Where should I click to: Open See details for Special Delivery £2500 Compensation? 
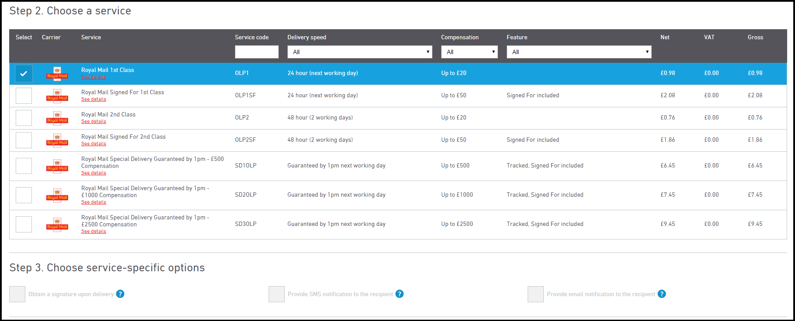pos(93,232)
